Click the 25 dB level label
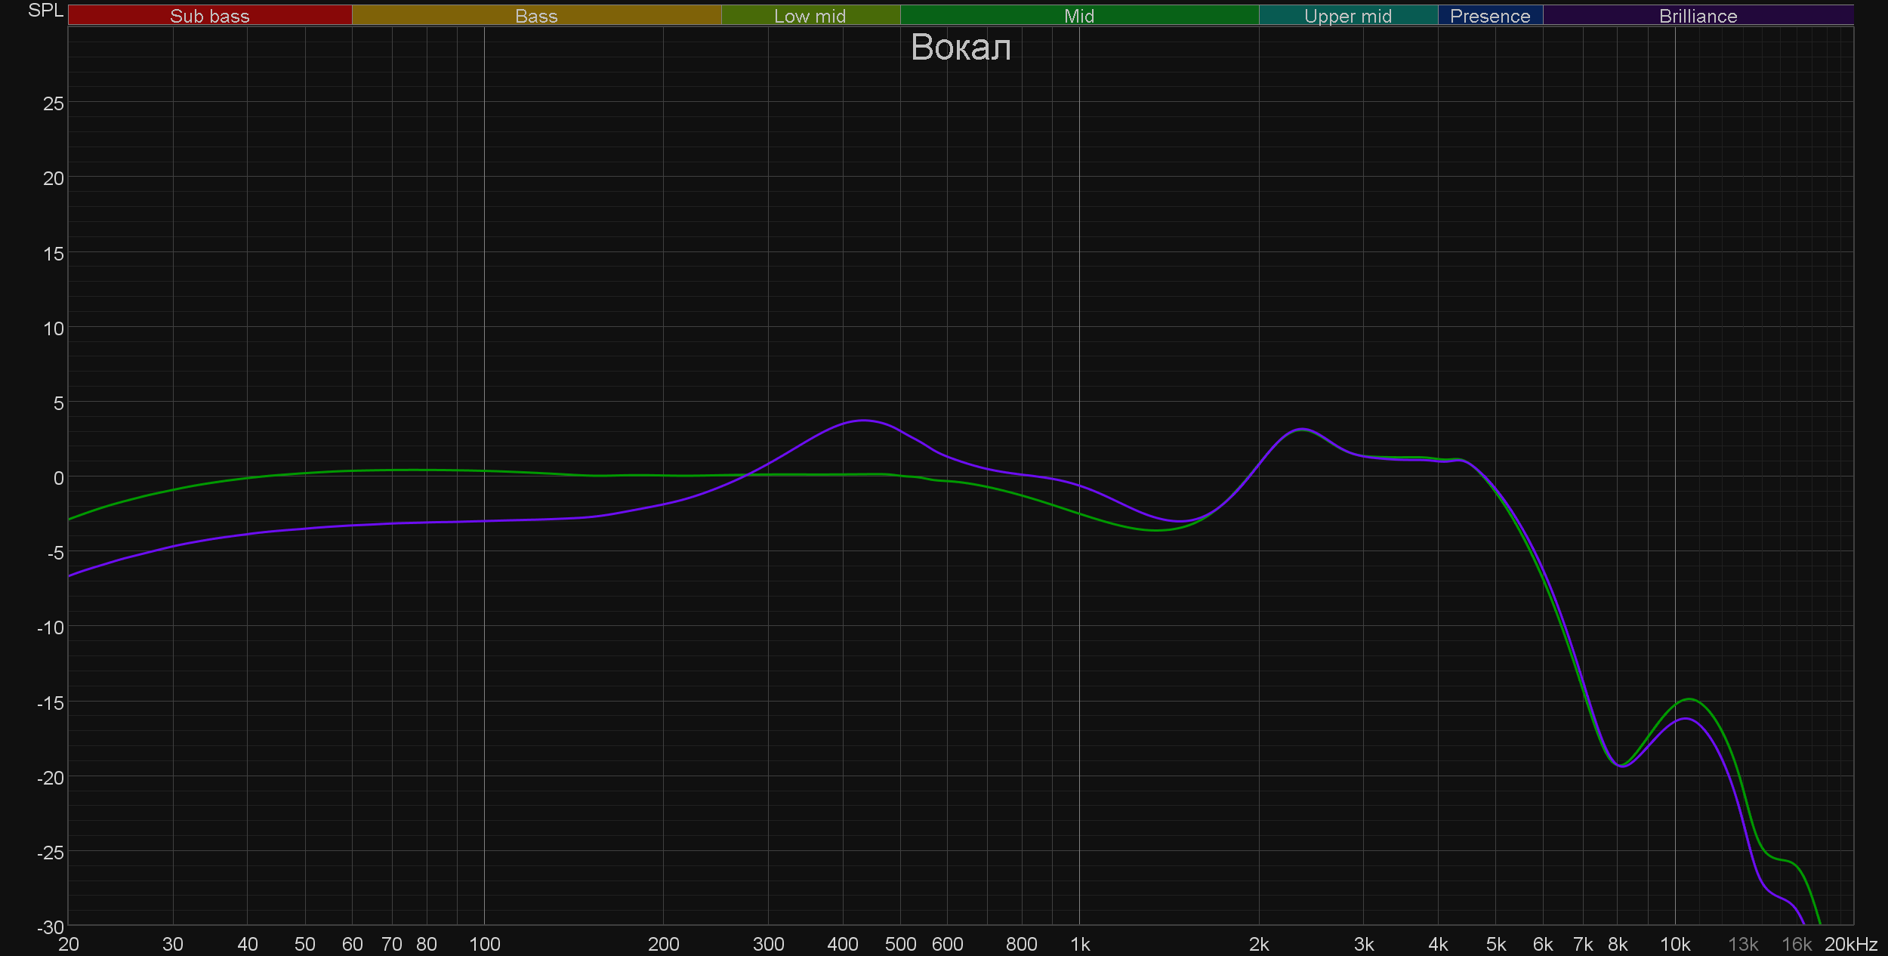 coord(54,103)
